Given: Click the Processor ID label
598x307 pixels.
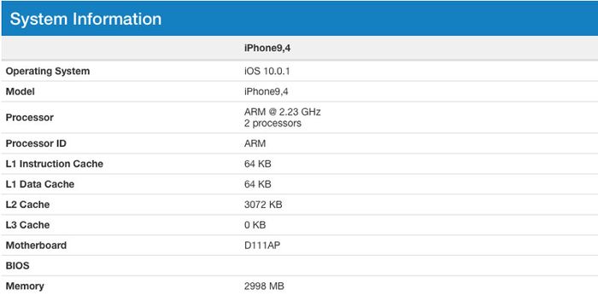Looking at the screenshot, I should 36,143.
